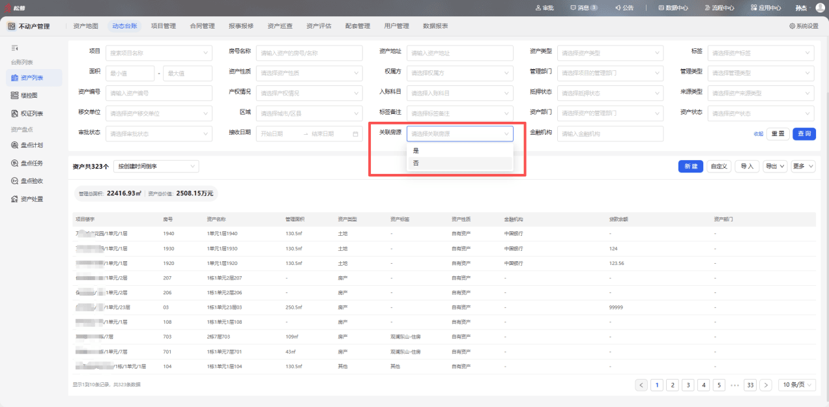The image size is (829, 407).
Task: Switch to 数据报表 tab
Action: (x=435, y=26)
